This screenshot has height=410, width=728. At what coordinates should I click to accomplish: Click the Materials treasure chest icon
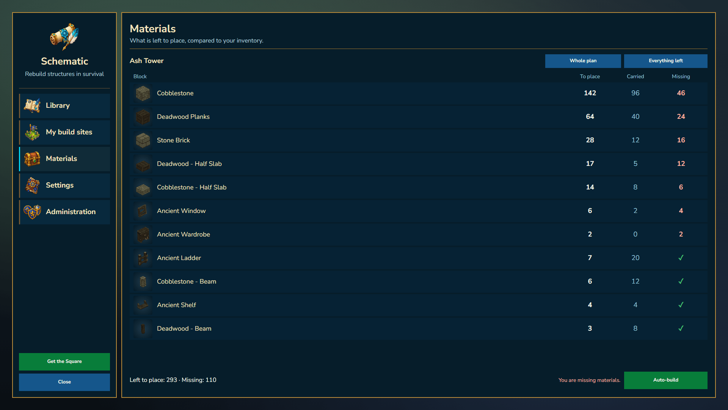coord(32,159)
